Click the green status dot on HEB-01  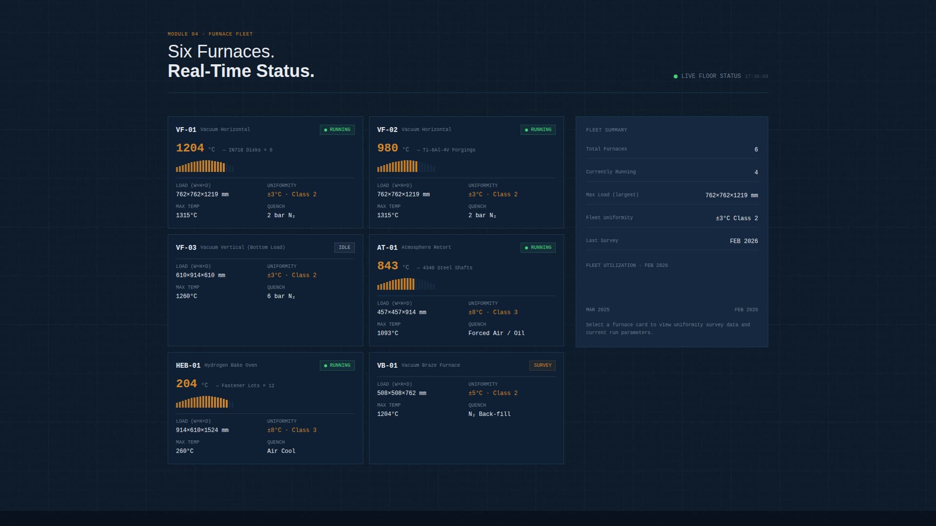[x=325, y=365]
